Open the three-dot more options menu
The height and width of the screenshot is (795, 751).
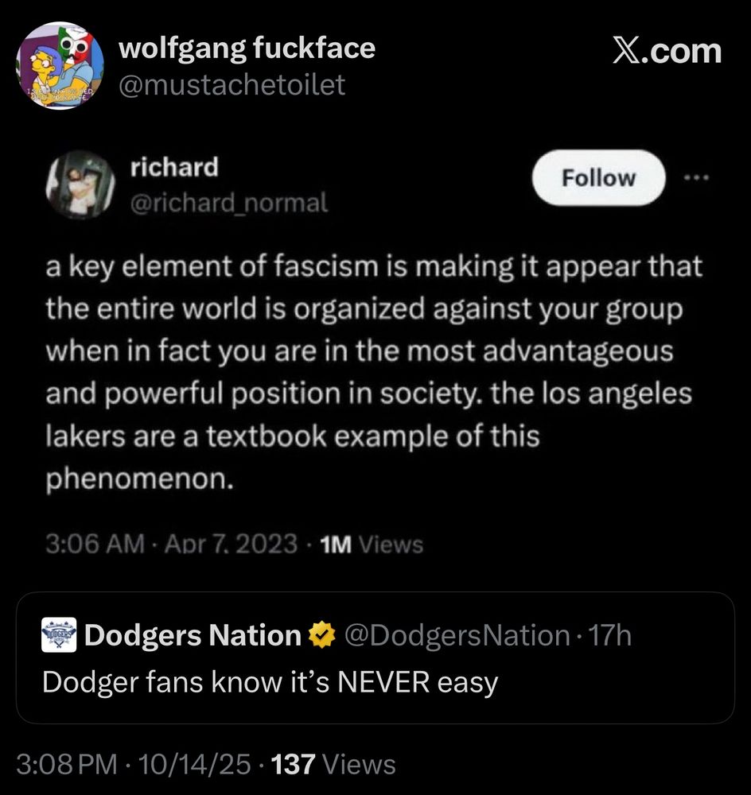point(697,178)
